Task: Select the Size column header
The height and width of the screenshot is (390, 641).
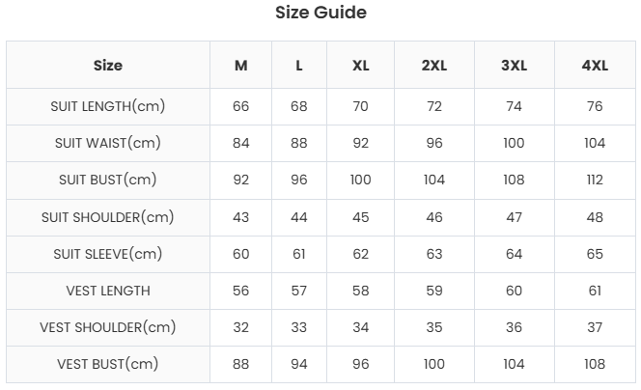Action: click(x=108, y=66)
